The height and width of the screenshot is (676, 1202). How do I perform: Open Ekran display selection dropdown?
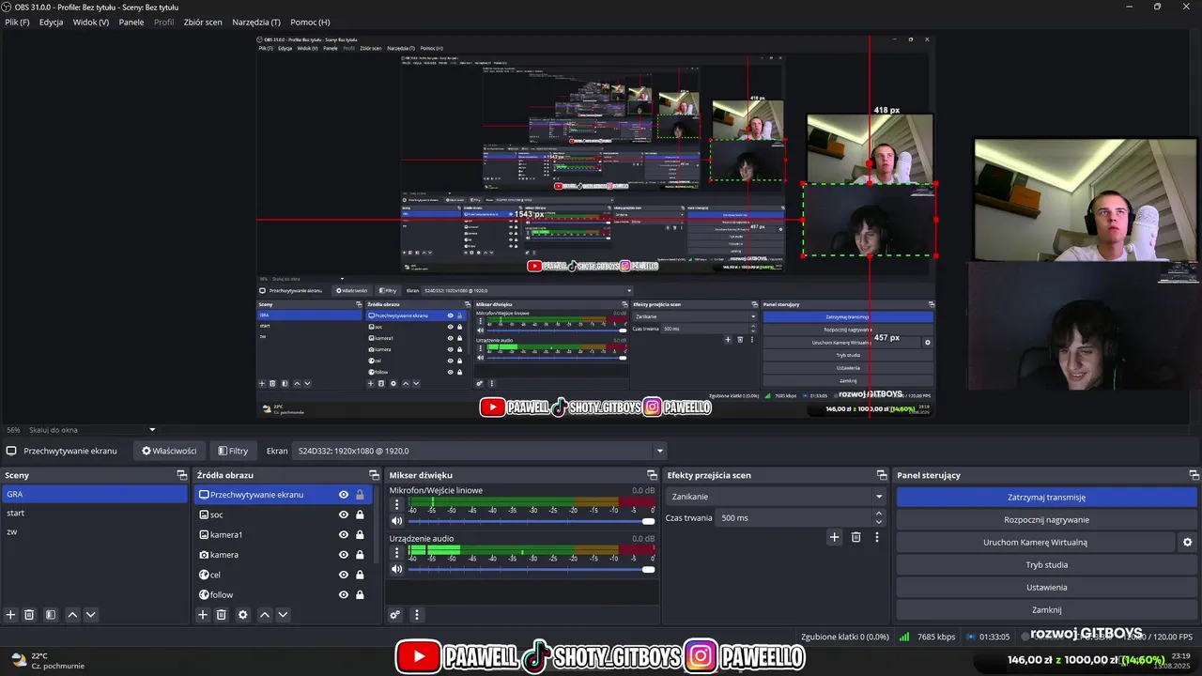pos(479,451)
